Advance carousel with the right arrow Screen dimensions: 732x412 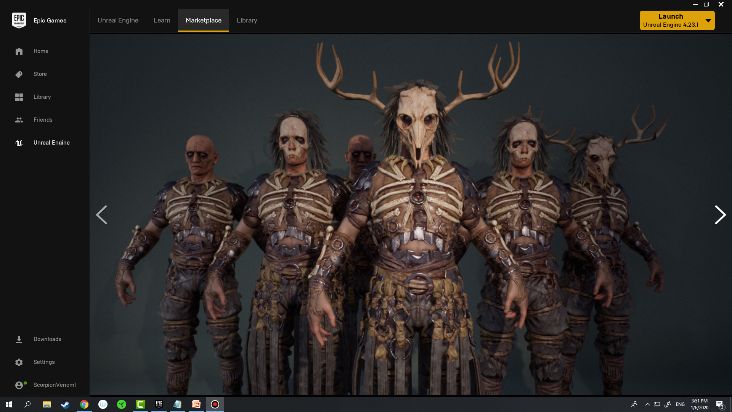click(720, 215)
